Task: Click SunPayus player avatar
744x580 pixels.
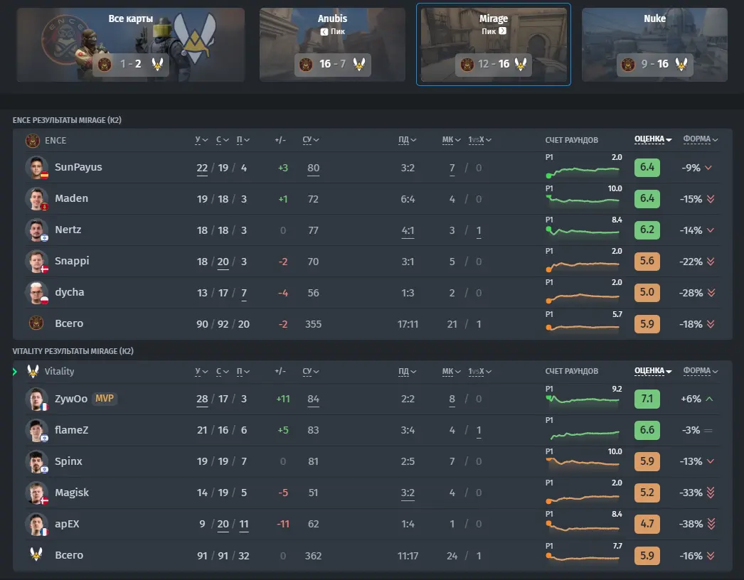Action: coord(36,168)
